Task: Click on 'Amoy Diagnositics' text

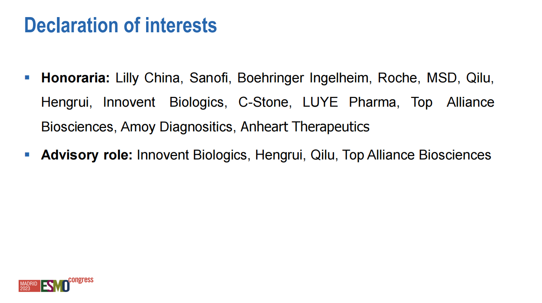Action: pyautogui.click(x=176, y=127)
